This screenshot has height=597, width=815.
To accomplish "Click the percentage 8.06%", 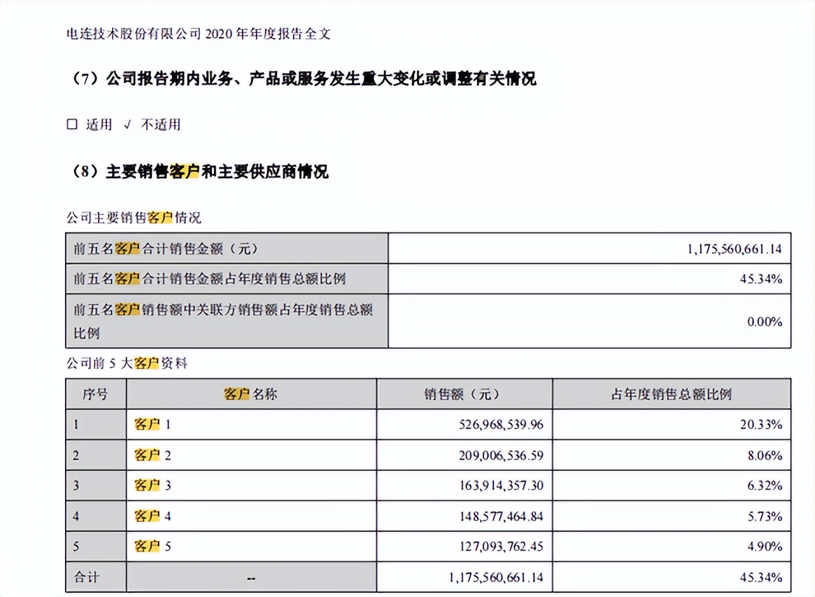I will [765, 455].
